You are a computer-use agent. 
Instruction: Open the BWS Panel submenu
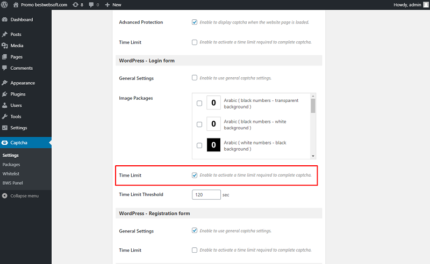[x=12, y=183]
